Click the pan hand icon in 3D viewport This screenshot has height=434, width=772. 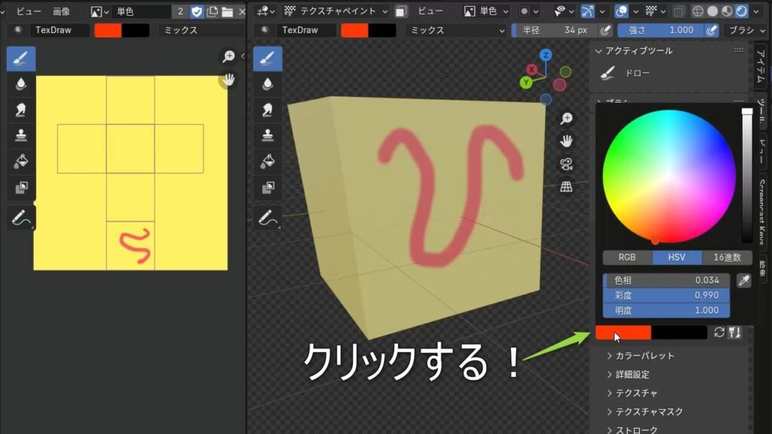click(566, 141)
